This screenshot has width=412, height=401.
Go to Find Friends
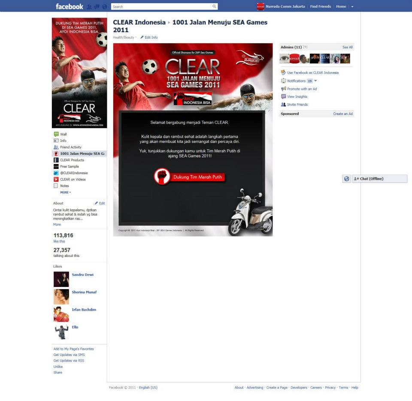click(x=321, y=6)
